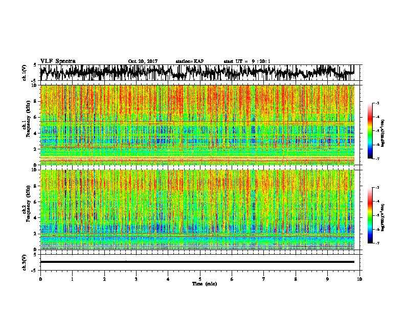Click time axis tick label "8"
The image size is (405, 313).
pyautogui.click(x=296, y=279)
